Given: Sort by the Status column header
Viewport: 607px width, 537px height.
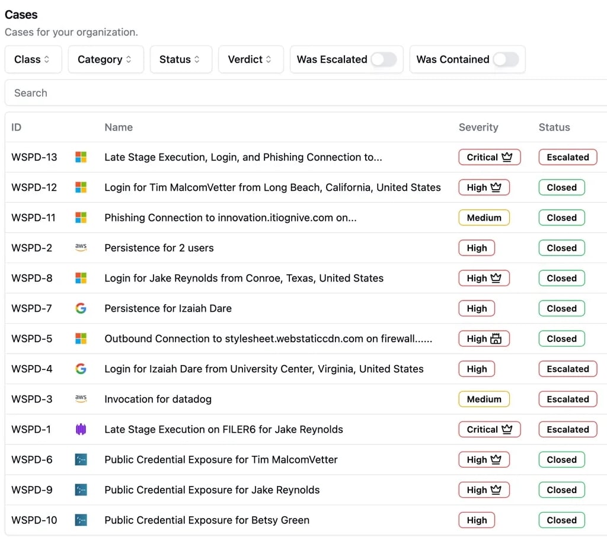Looking at the screenshot, I should coord(554,127).
